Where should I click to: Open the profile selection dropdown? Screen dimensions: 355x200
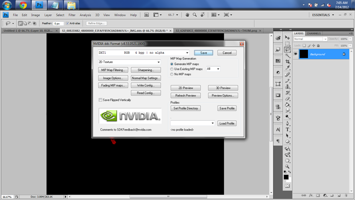tap(193, 123)
